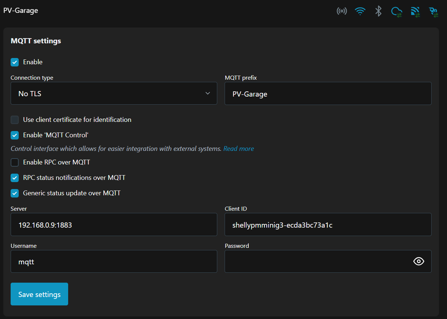Click the MQTT feed connection icon

[x=415, y=12]
